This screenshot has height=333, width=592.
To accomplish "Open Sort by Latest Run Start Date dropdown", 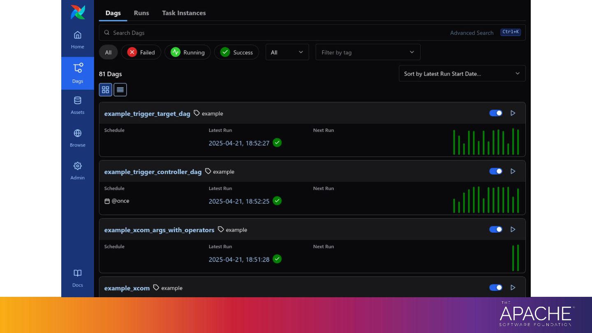I will (462, 74).
